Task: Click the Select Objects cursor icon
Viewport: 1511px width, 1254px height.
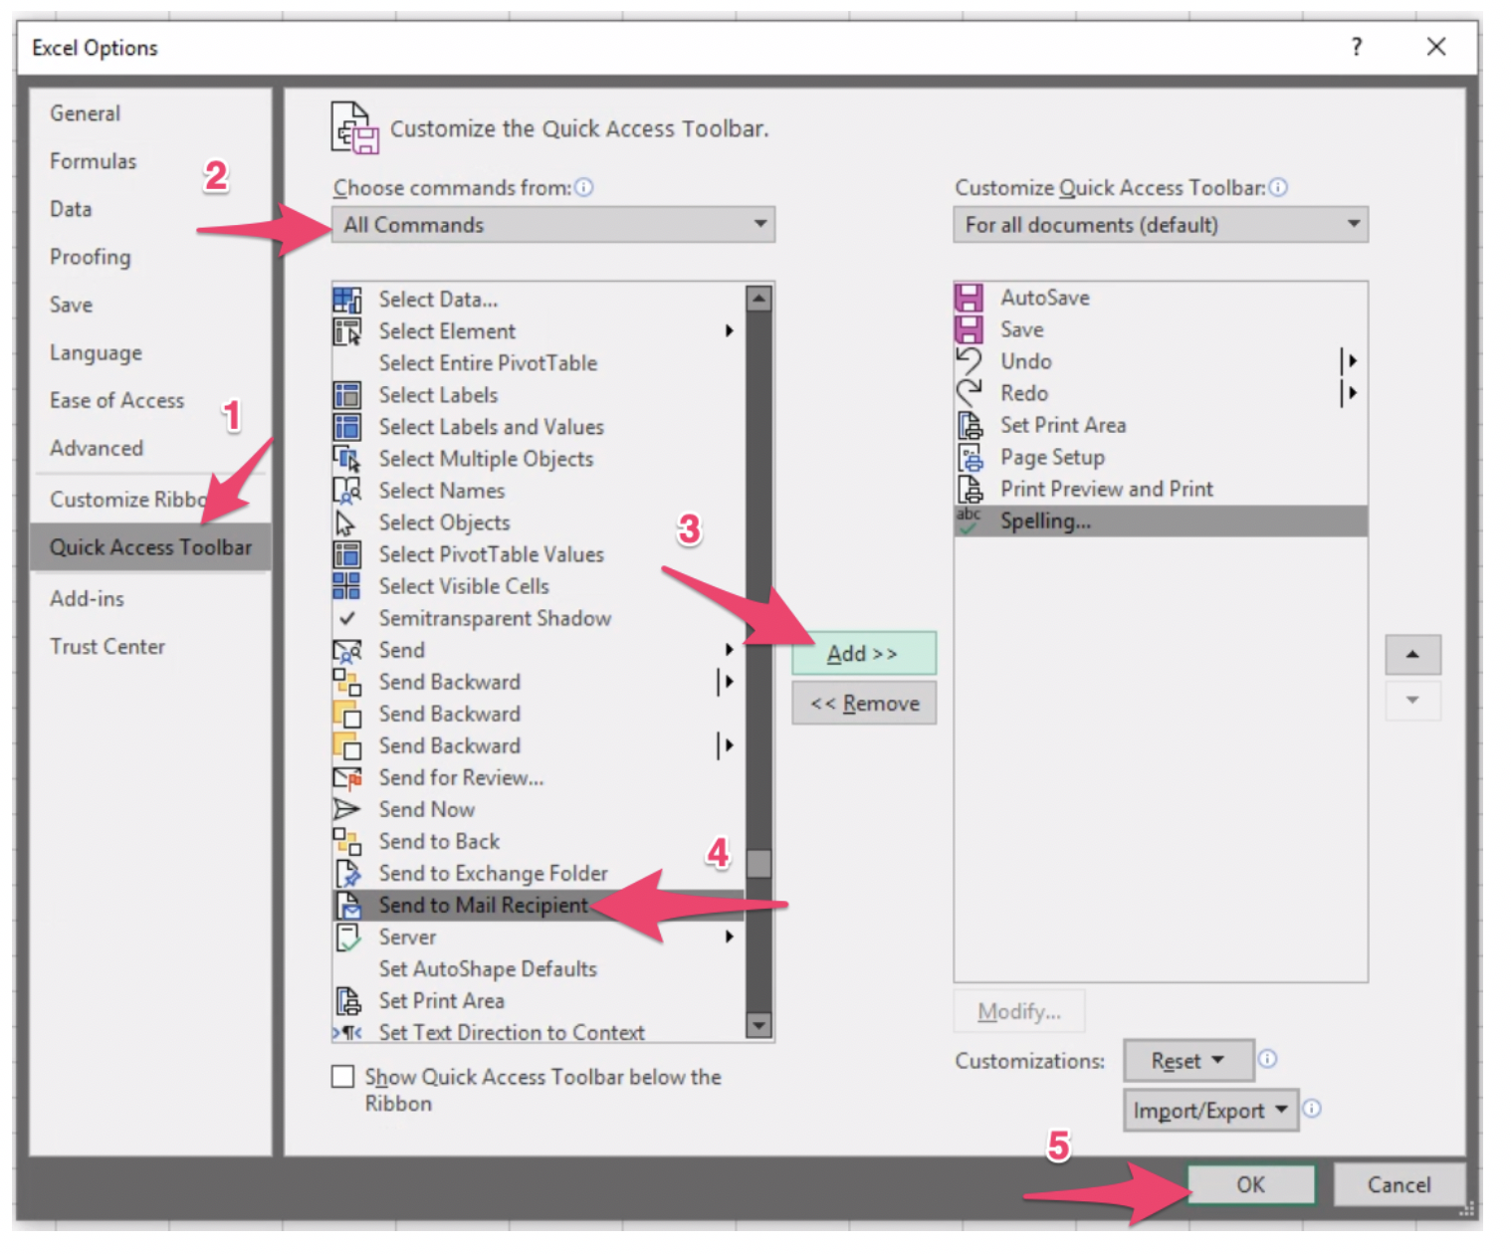Action: point(346,522)
